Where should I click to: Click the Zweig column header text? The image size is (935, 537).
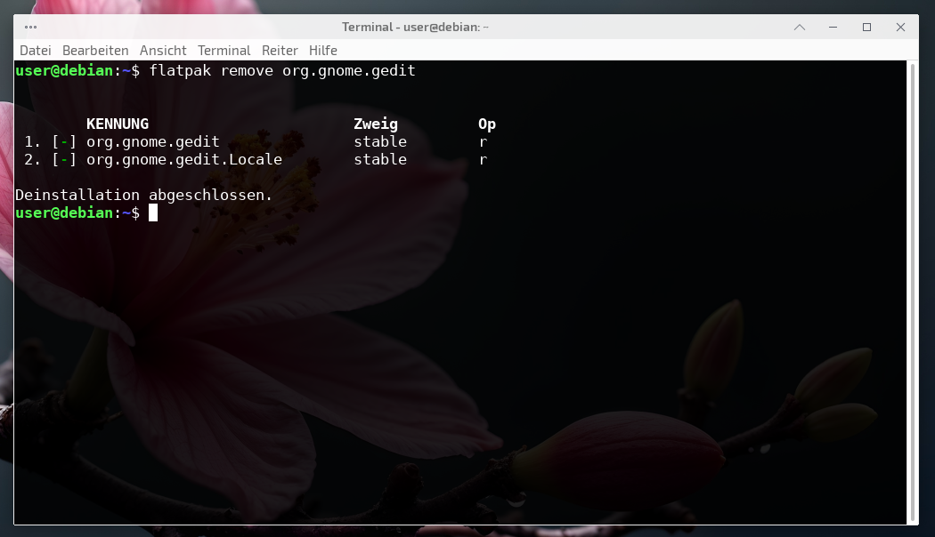[376, 124]
